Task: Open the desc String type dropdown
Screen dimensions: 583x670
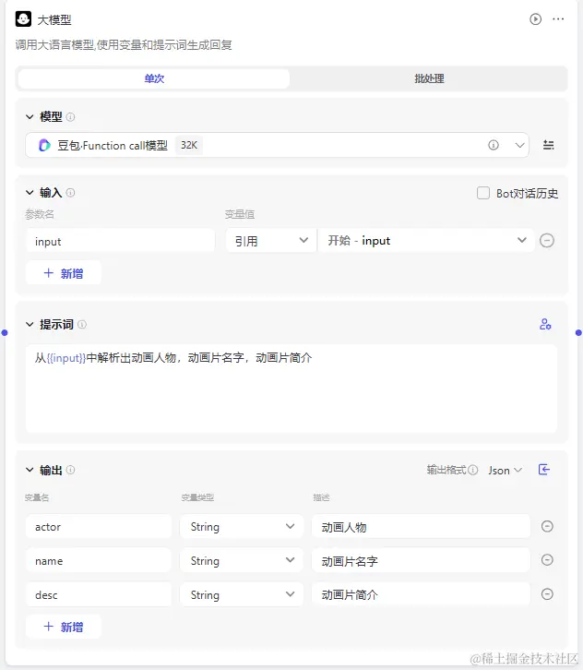Action: [x=242, y=594]
